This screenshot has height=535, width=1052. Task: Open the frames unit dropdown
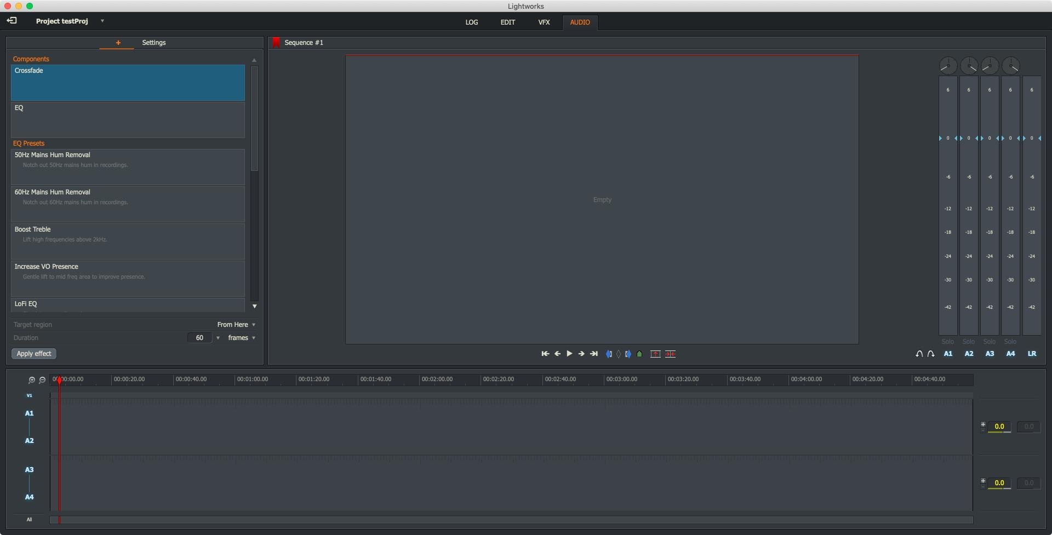(242, 338)
